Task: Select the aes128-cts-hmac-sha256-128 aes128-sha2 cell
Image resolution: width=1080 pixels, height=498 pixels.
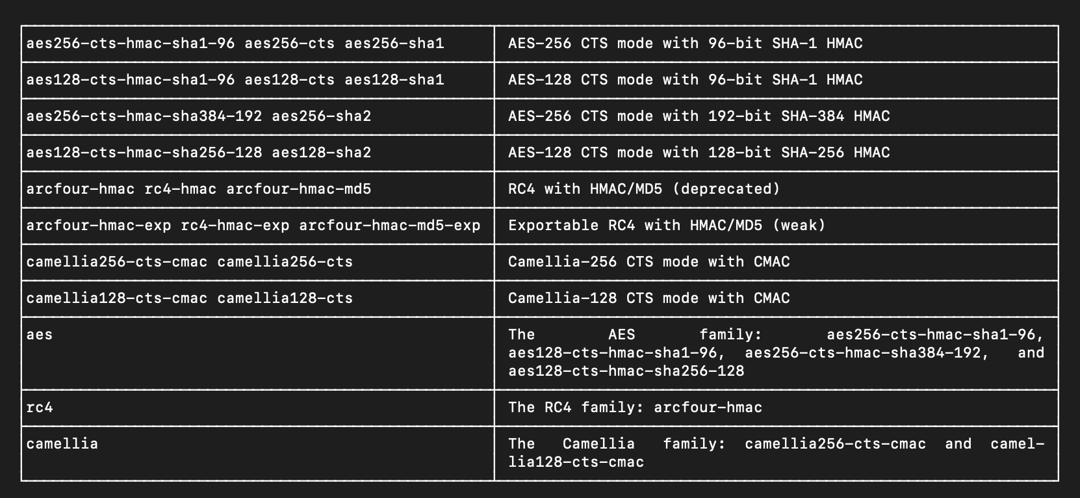Action: [x=258, y=153]
